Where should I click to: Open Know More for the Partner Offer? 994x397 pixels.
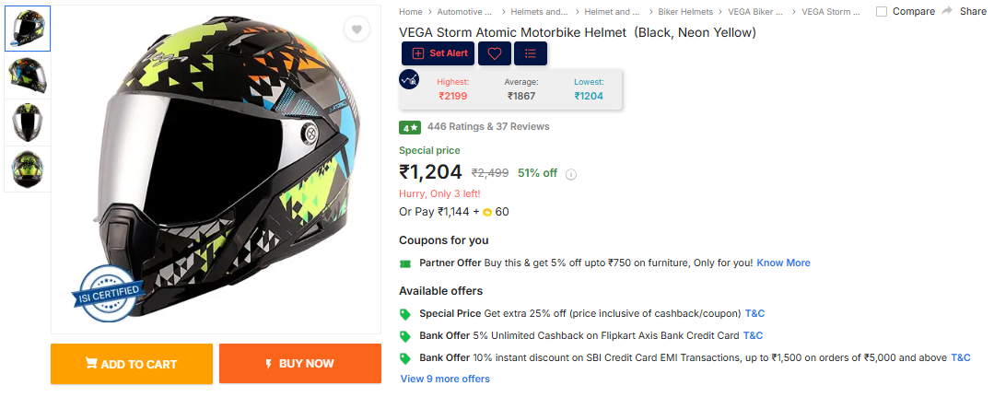783,263
